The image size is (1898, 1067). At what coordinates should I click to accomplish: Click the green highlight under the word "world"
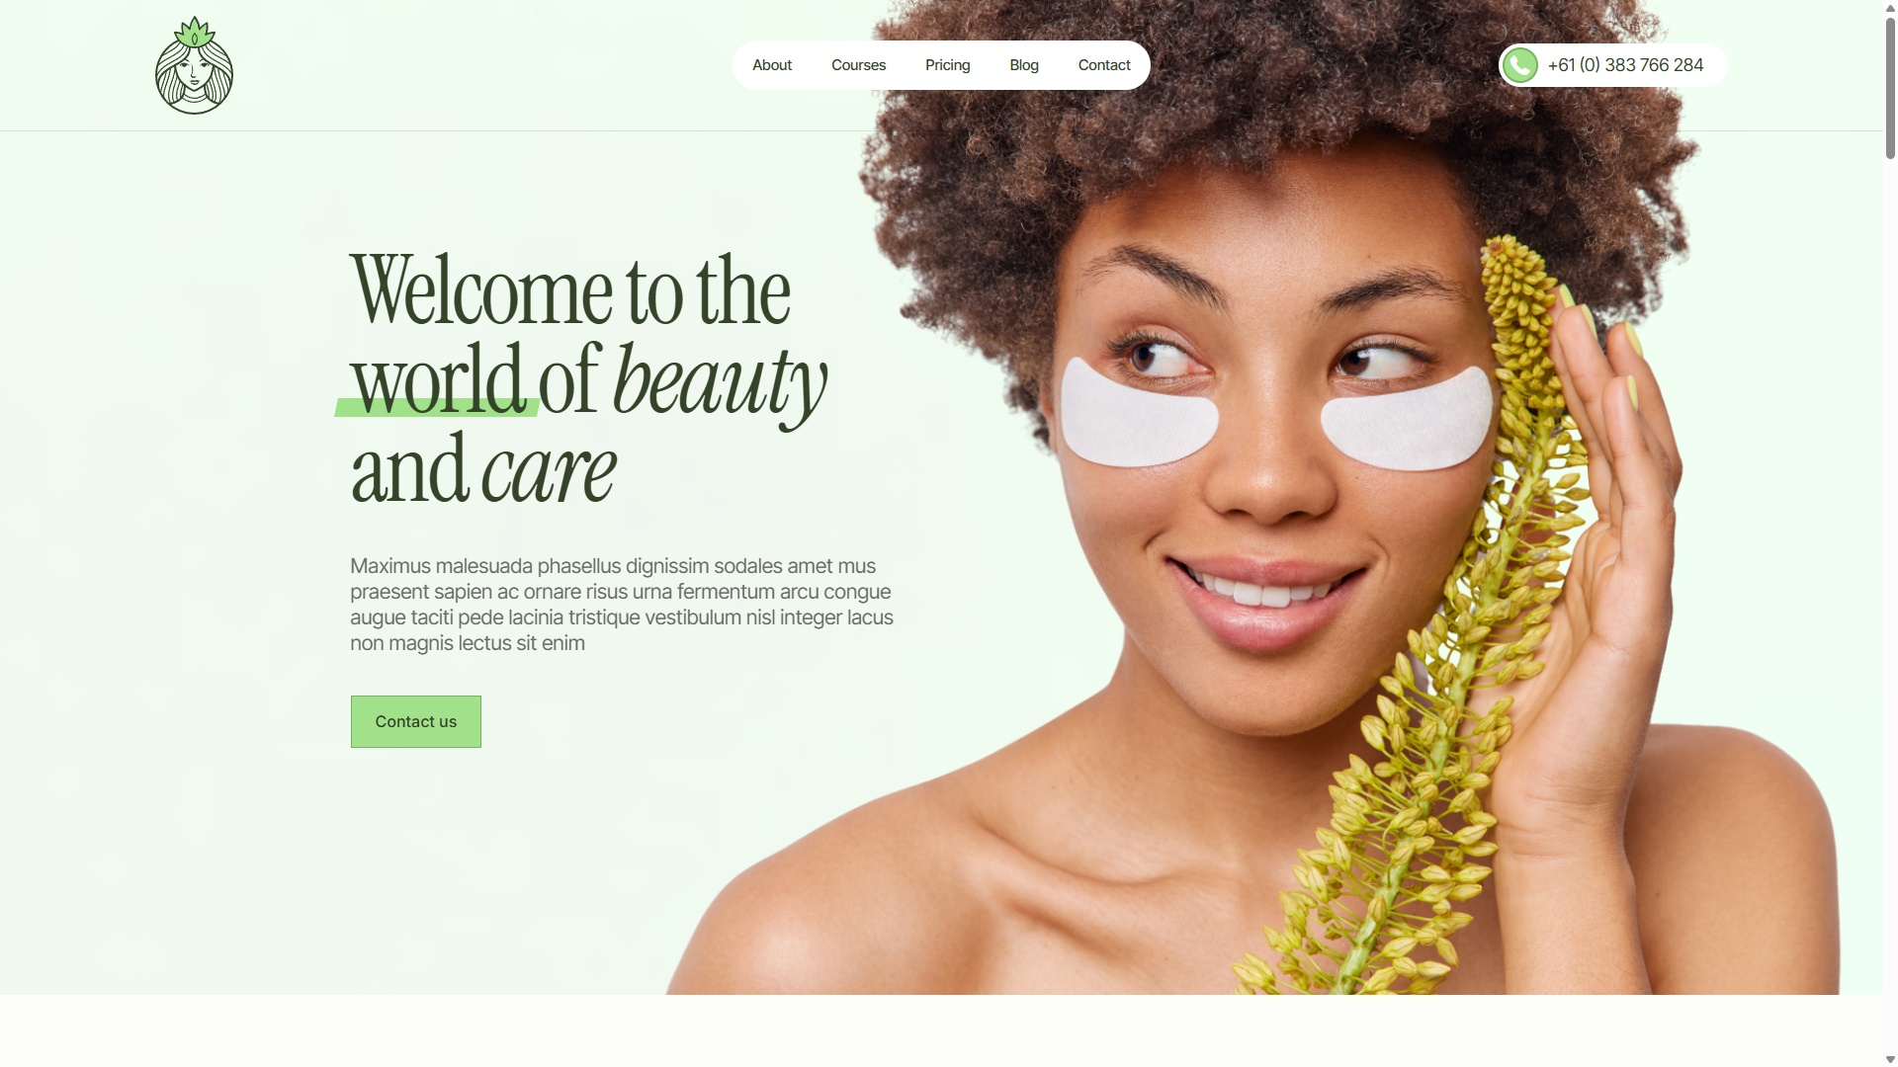(x=436, y=407)
